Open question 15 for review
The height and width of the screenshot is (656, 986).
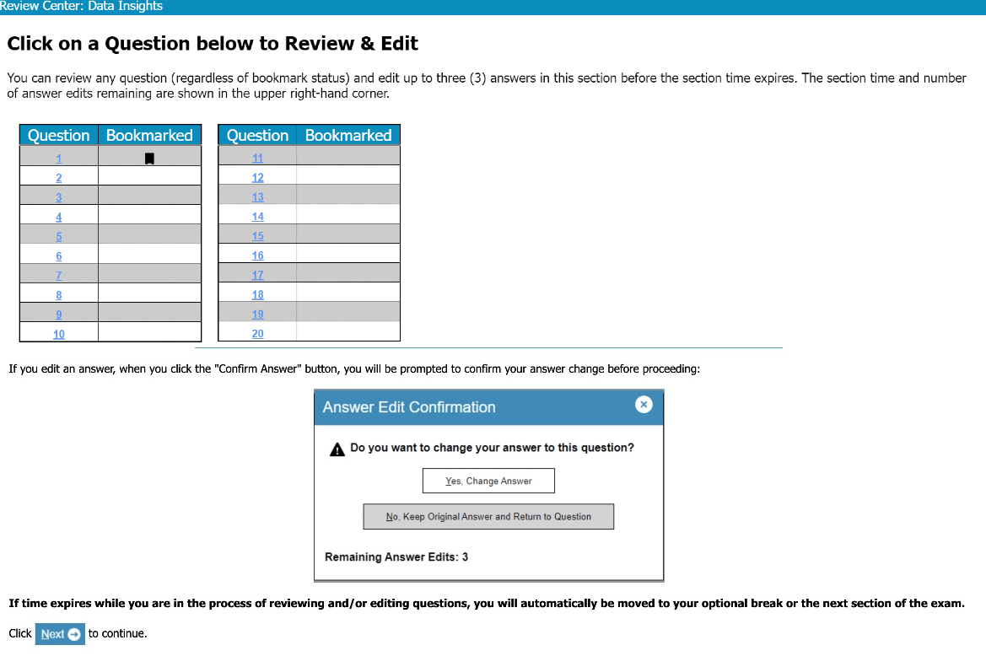pyautogui.click(x=257, y=235)
